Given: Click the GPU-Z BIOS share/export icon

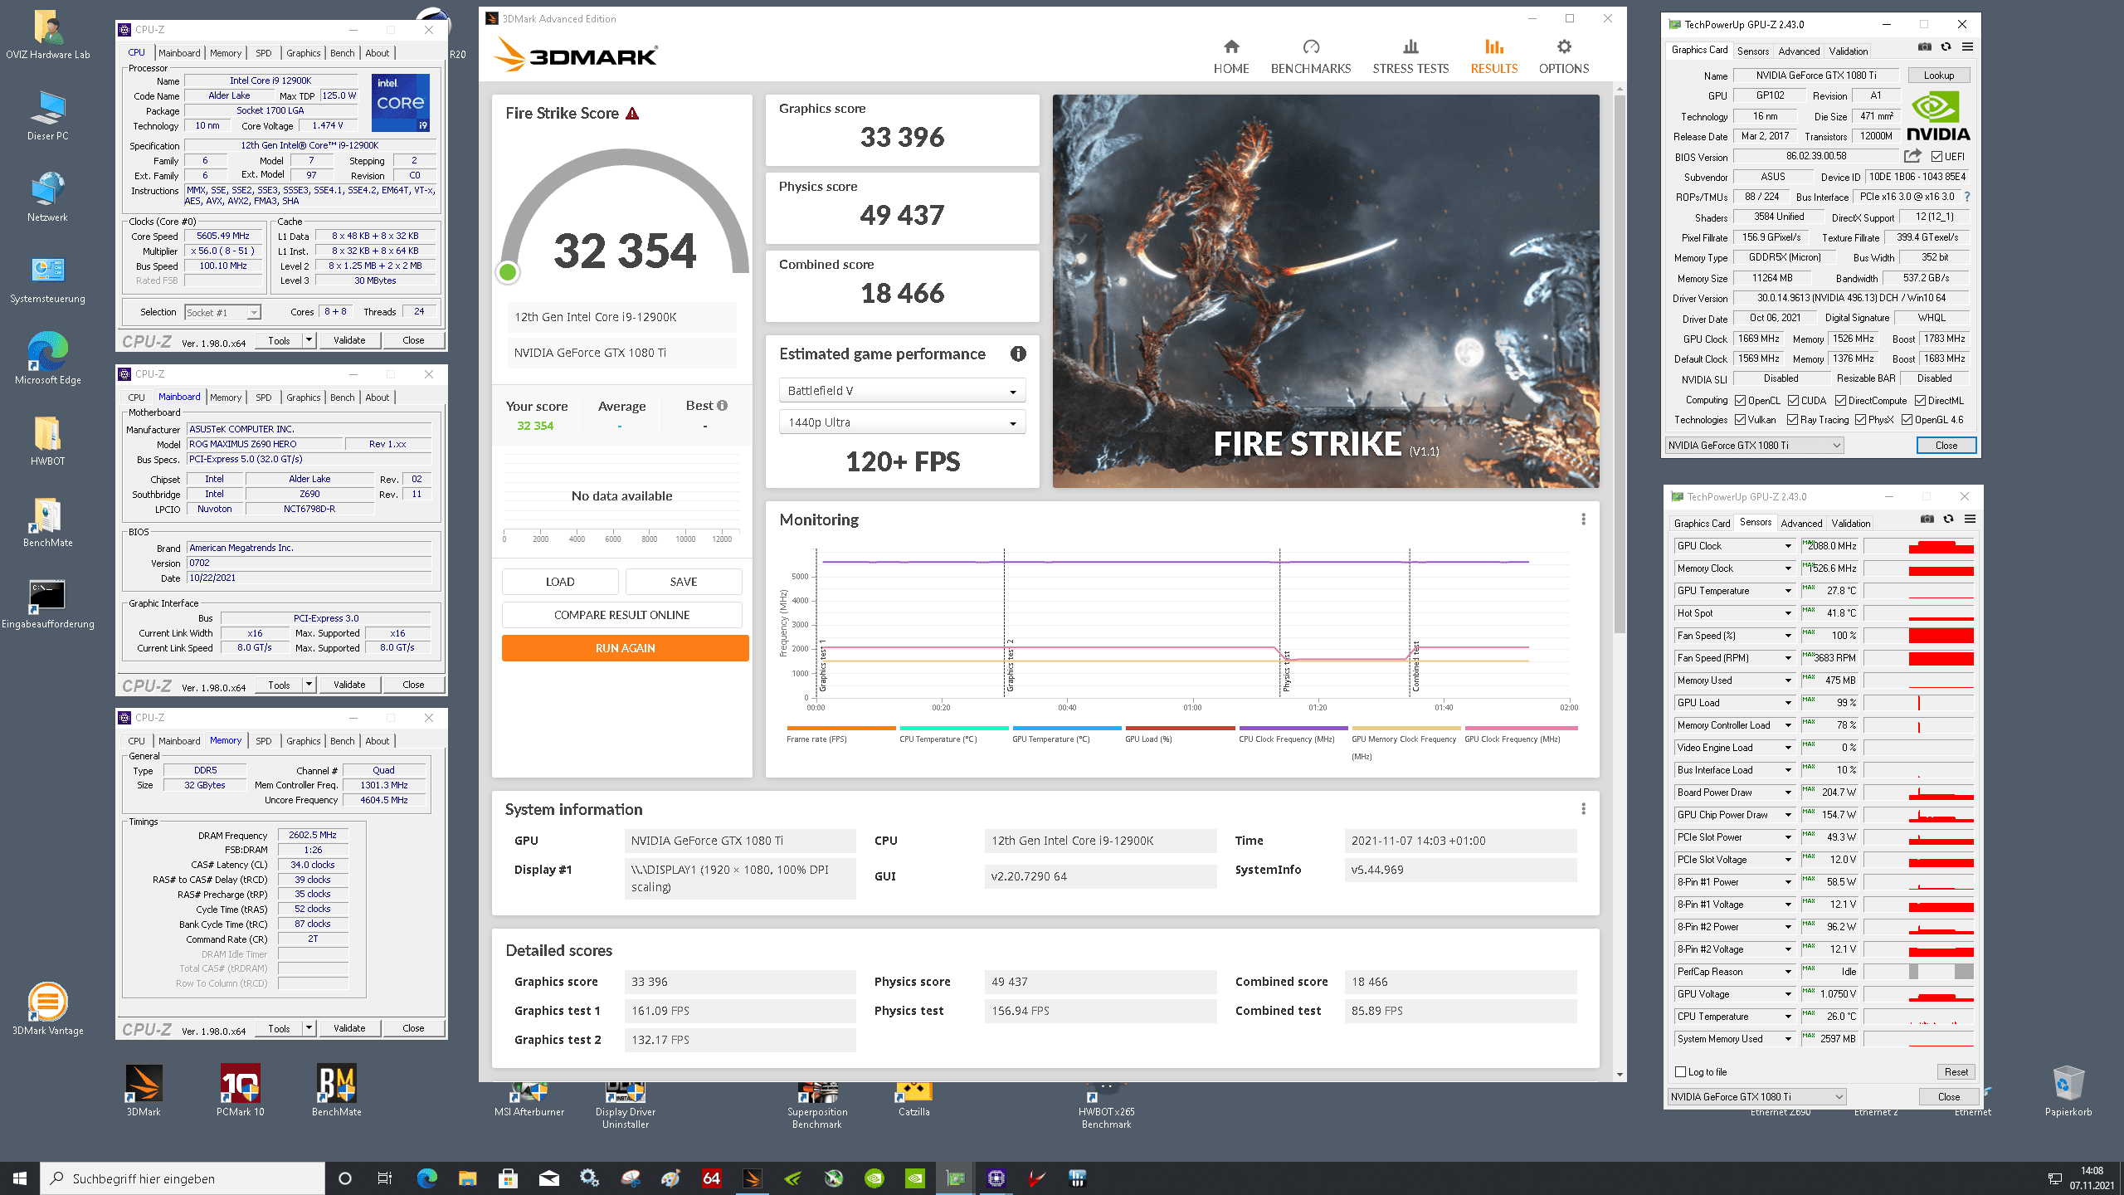Looking at the screenshot, I should pos(1912,156).
